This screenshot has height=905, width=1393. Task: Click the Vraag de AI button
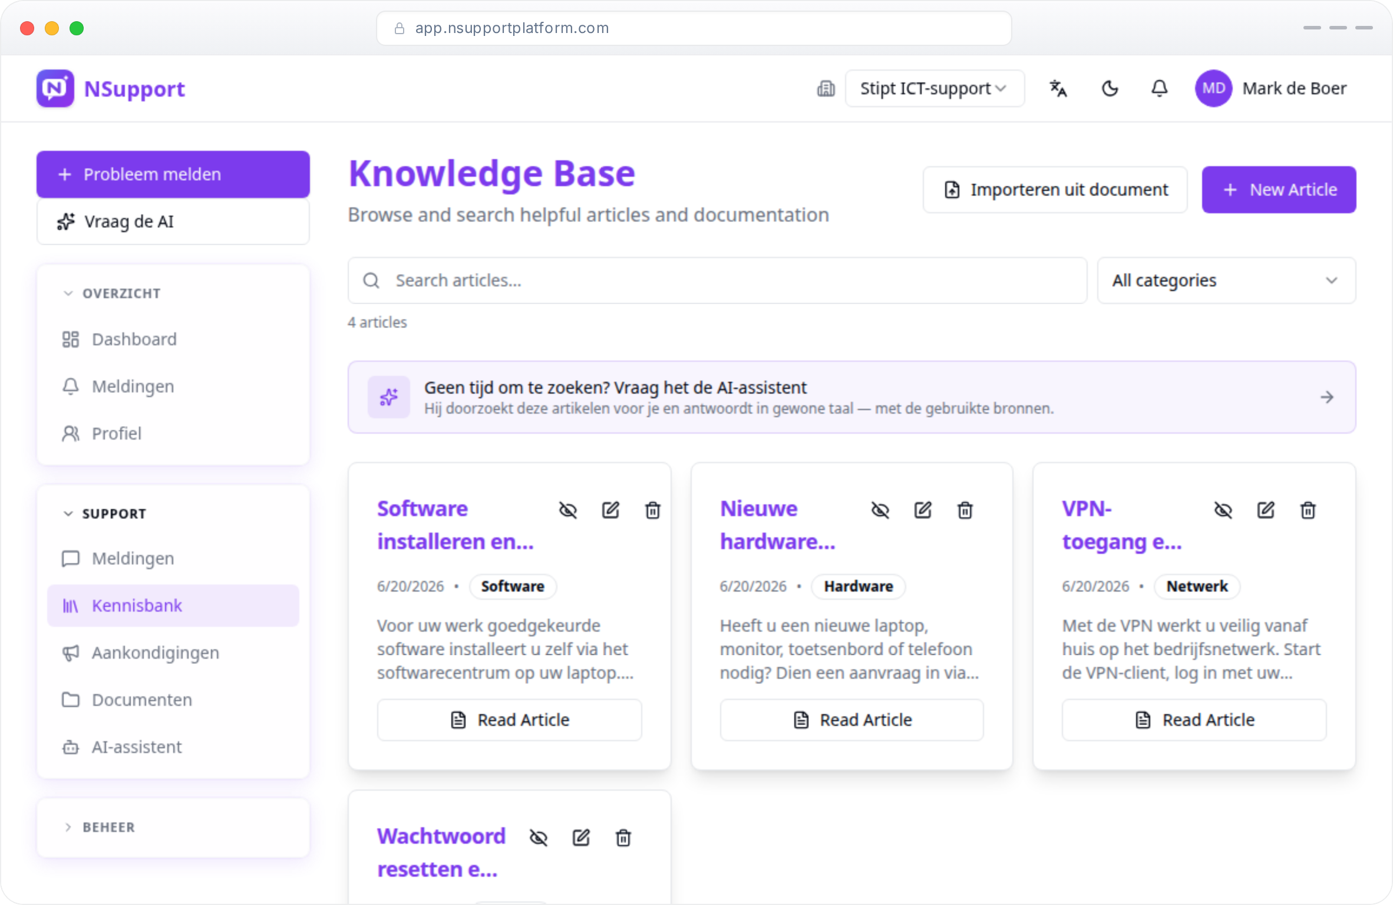[173, 222]
